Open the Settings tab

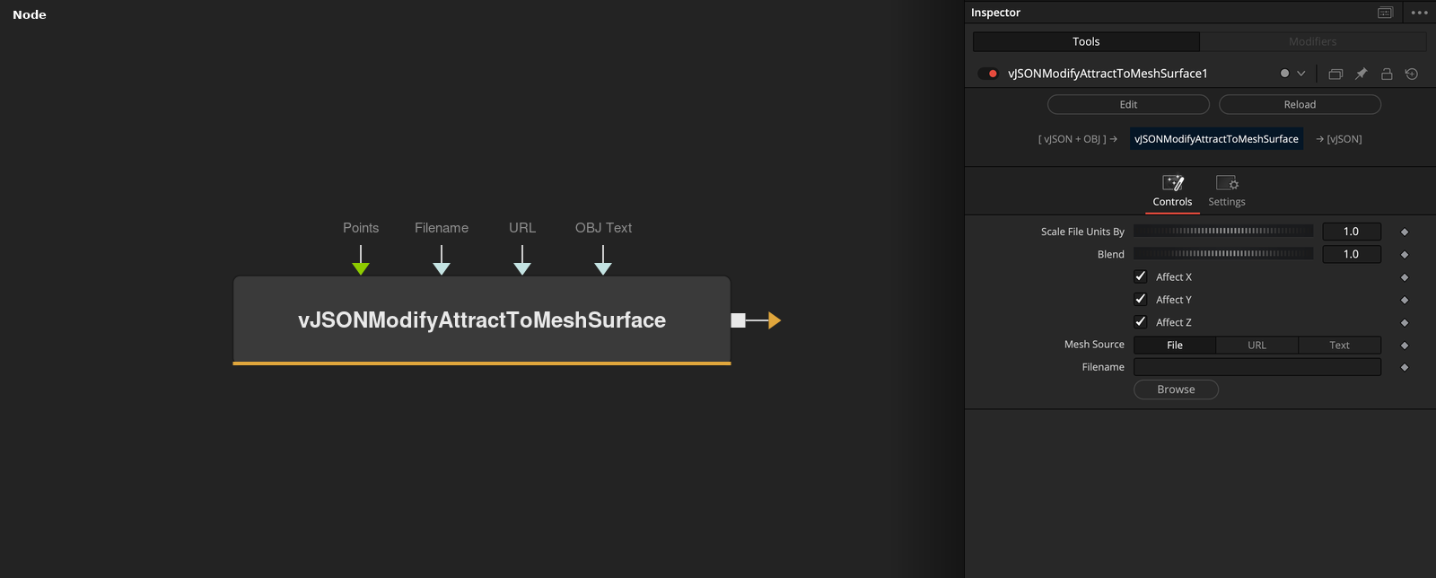(1227, 191)
